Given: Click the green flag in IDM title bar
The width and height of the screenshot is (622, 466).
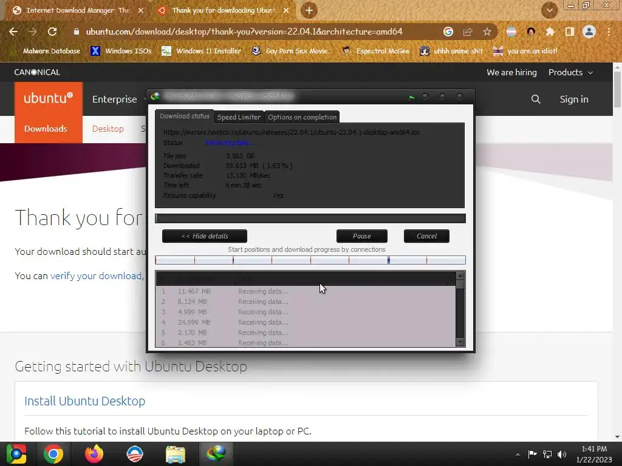Looking at the screenshot, I should click(x=412, y=97).
